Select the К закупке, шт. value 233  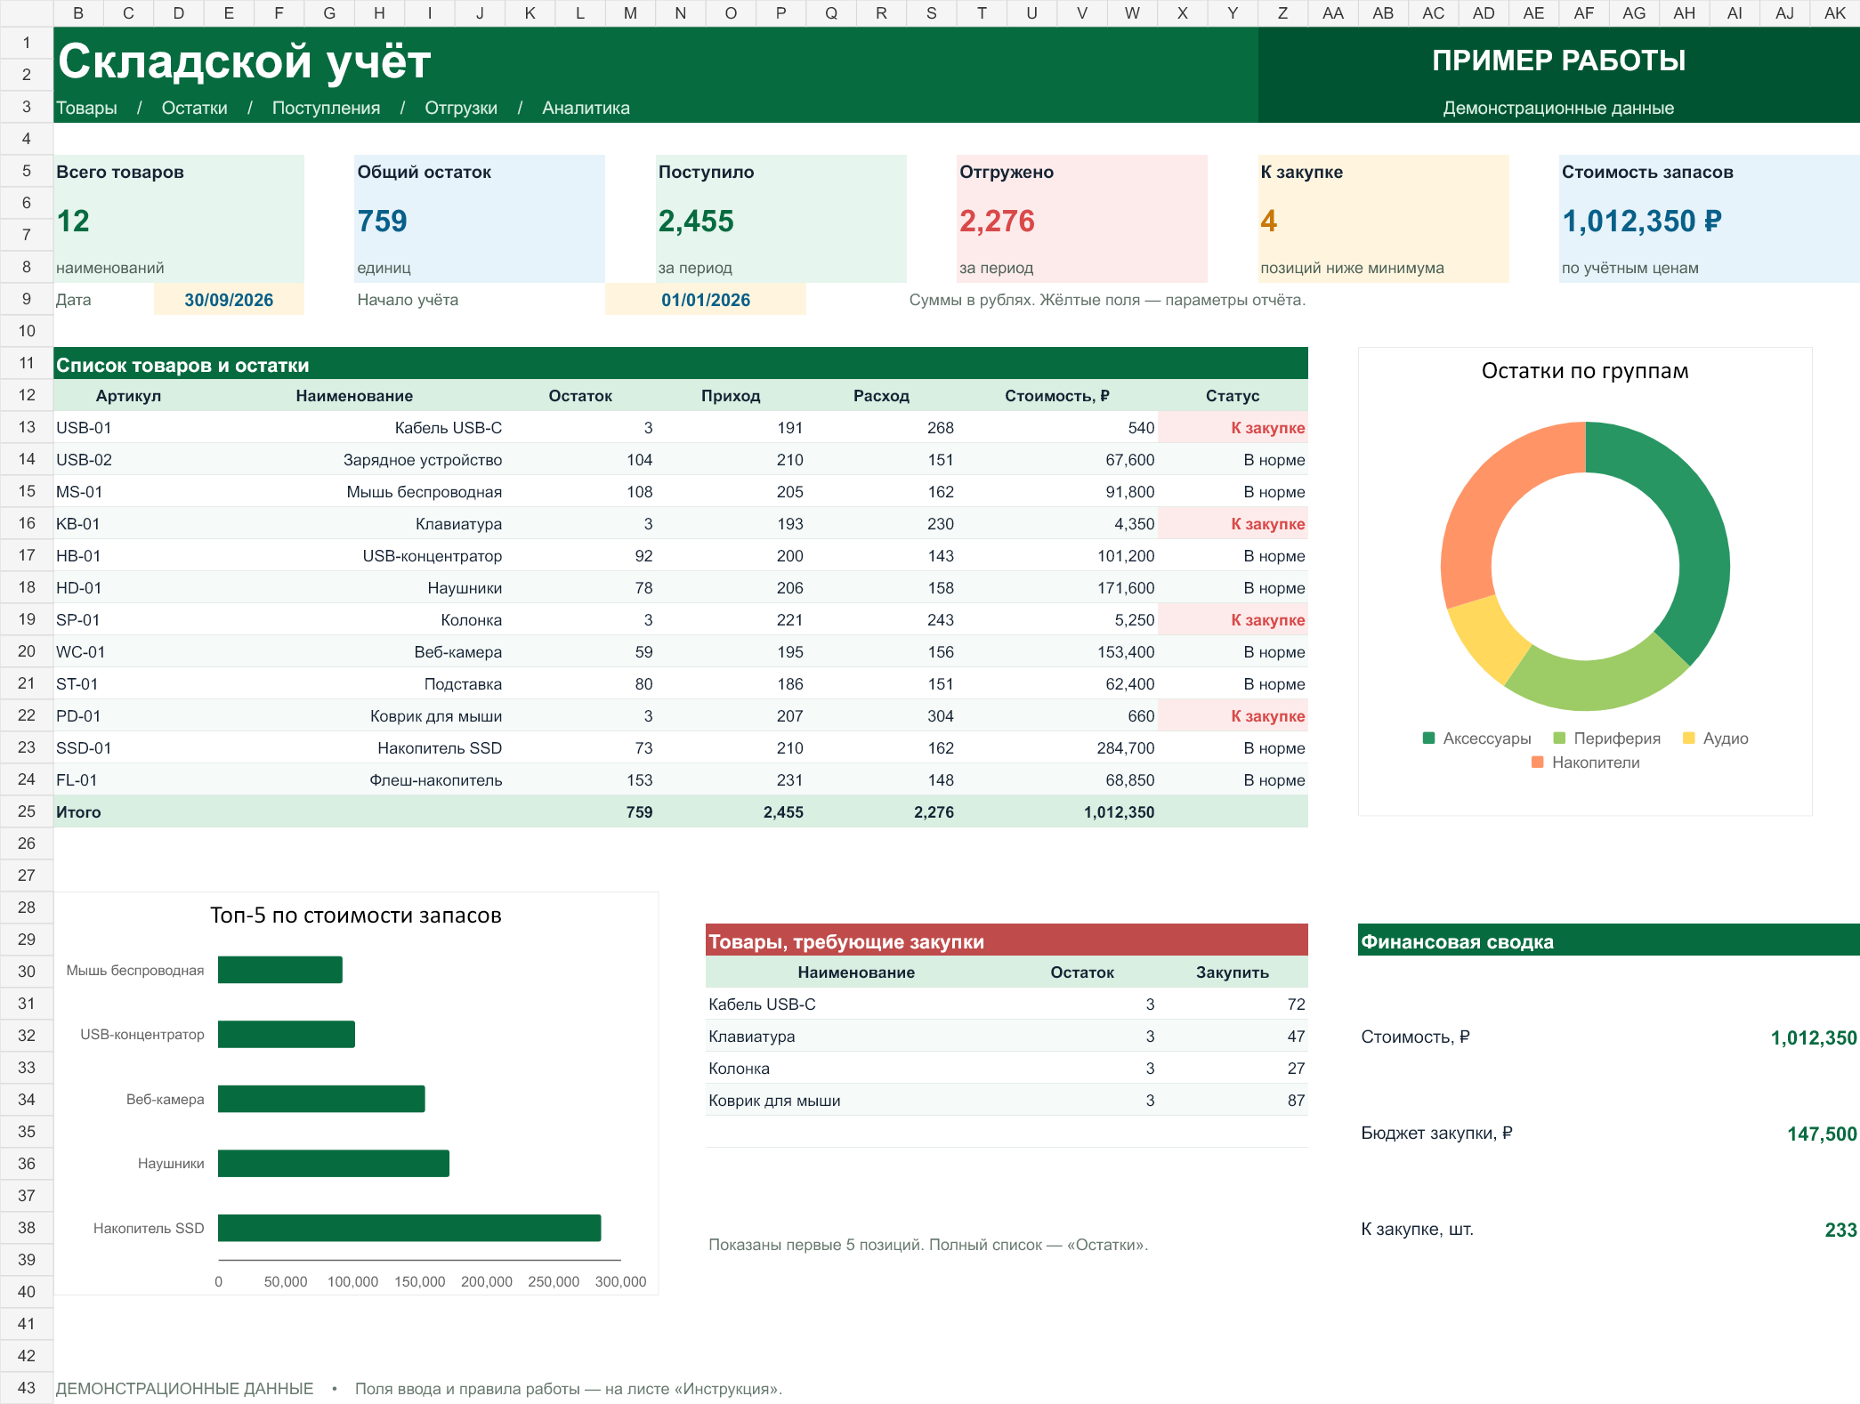point(1840,1230)
